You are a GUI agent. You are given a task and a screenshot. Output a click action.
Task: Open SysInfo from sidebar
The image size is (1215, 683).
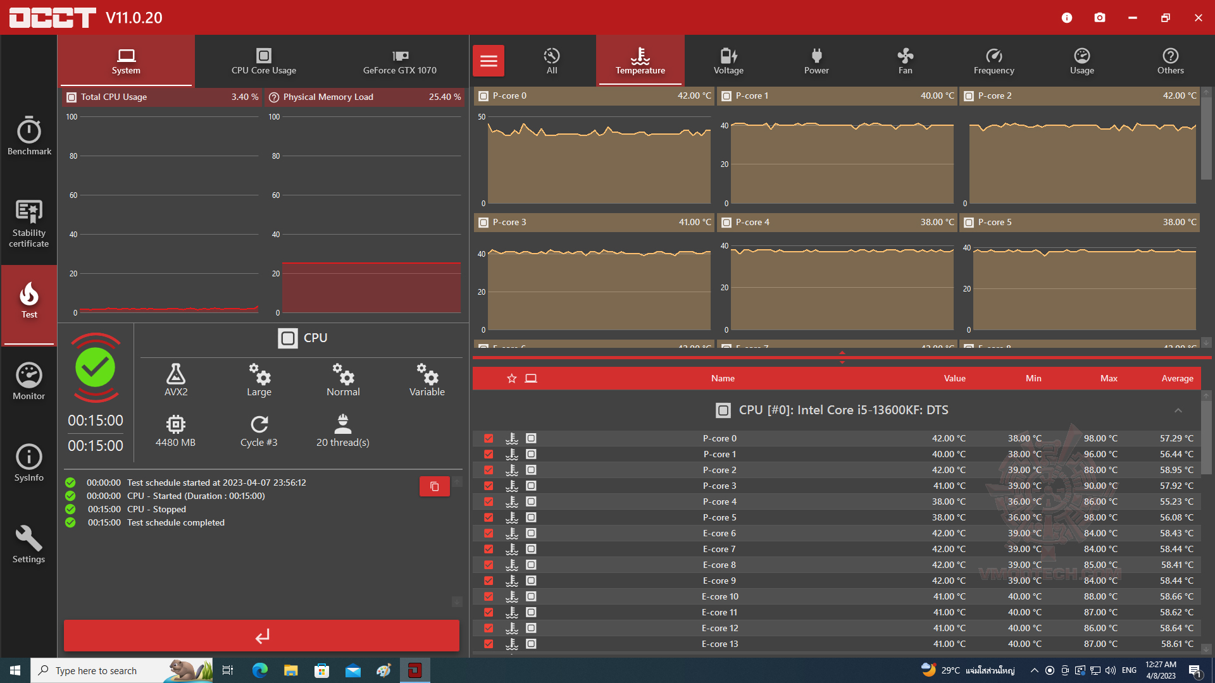29,463
